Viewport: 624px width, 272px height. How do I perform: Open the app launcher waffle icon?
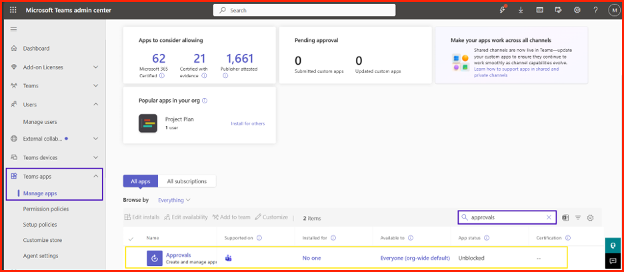[13, 10]
